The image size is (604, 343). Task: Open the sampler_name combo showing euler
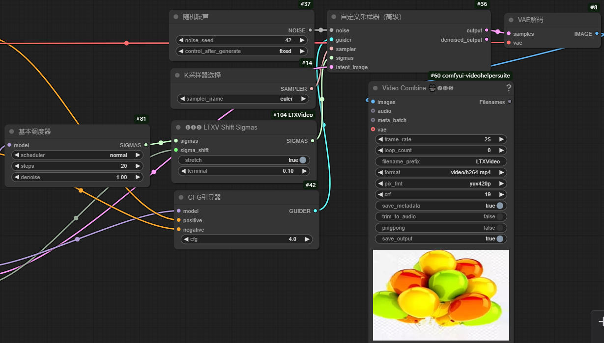click(242, 99)
